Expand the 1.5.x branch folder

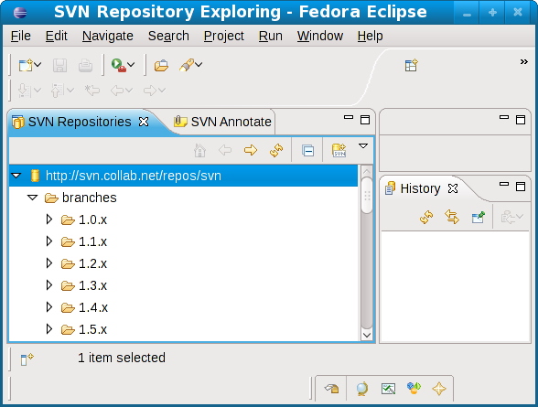click(49, 329)
